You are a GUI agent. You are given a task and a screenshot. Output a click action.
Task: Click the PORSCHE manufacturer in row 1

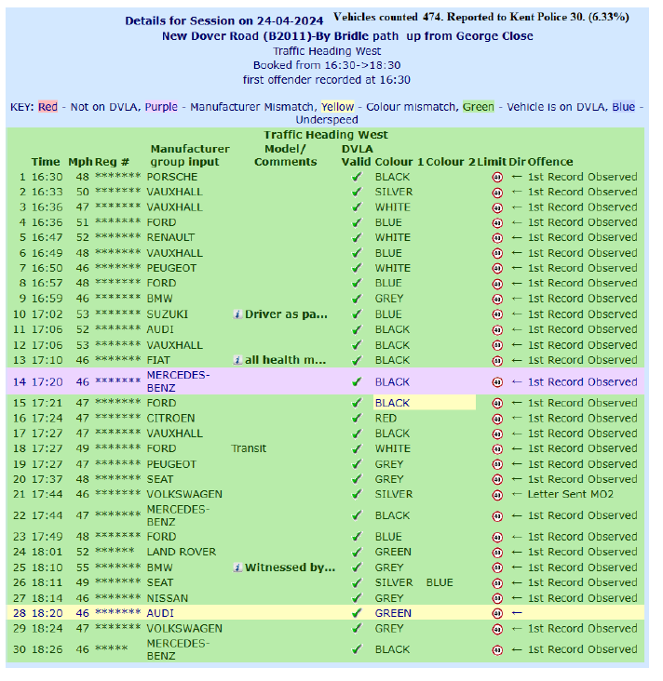click(172, 177)
